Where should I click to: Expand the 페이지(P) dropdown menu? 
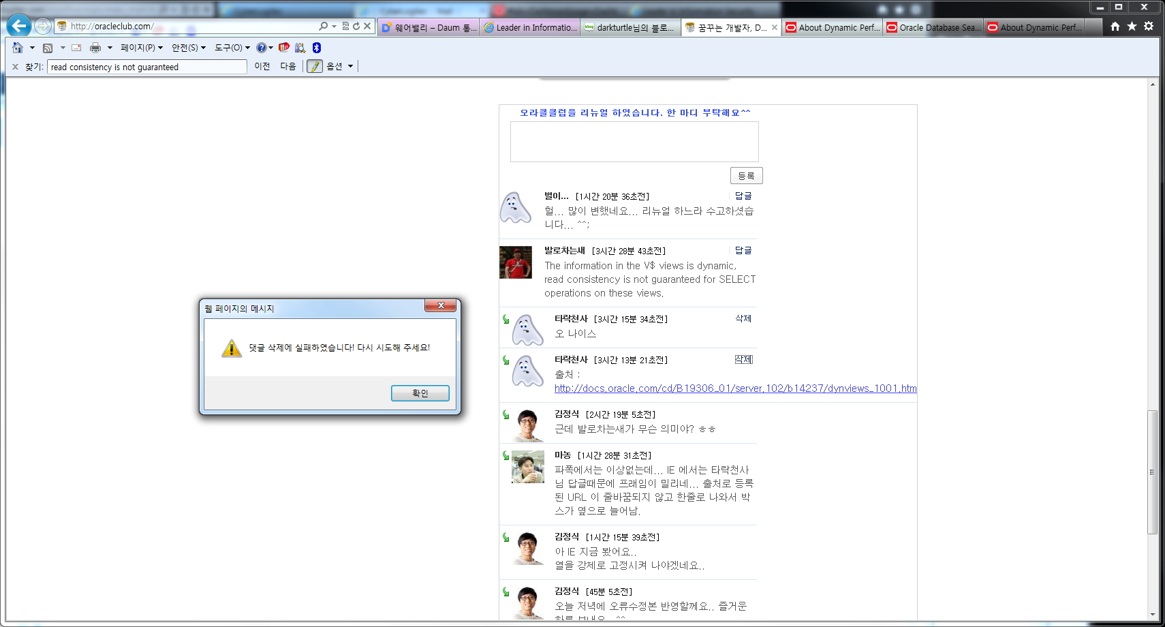click(142, 48)
